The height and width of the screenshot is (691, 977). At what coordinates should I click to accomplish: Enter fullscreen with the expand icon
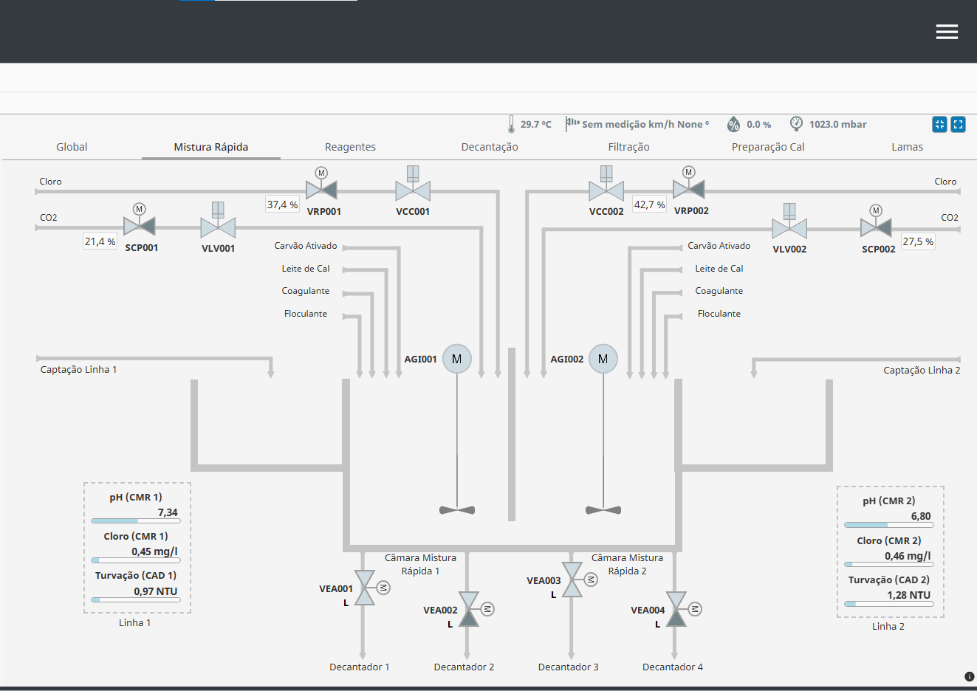pyautogui.click(x=958, y=125)
